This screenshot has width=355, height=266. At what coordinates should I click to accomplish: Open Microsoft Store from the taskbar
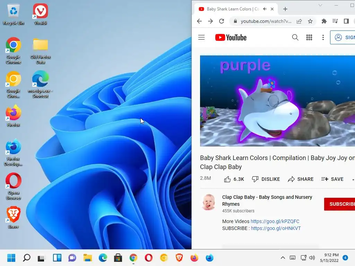[x=118, y=258]
